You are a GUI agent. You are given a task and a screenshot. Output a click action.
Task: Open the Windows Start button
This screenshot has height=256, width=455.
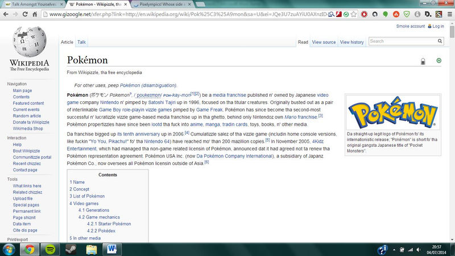point(9,249)
